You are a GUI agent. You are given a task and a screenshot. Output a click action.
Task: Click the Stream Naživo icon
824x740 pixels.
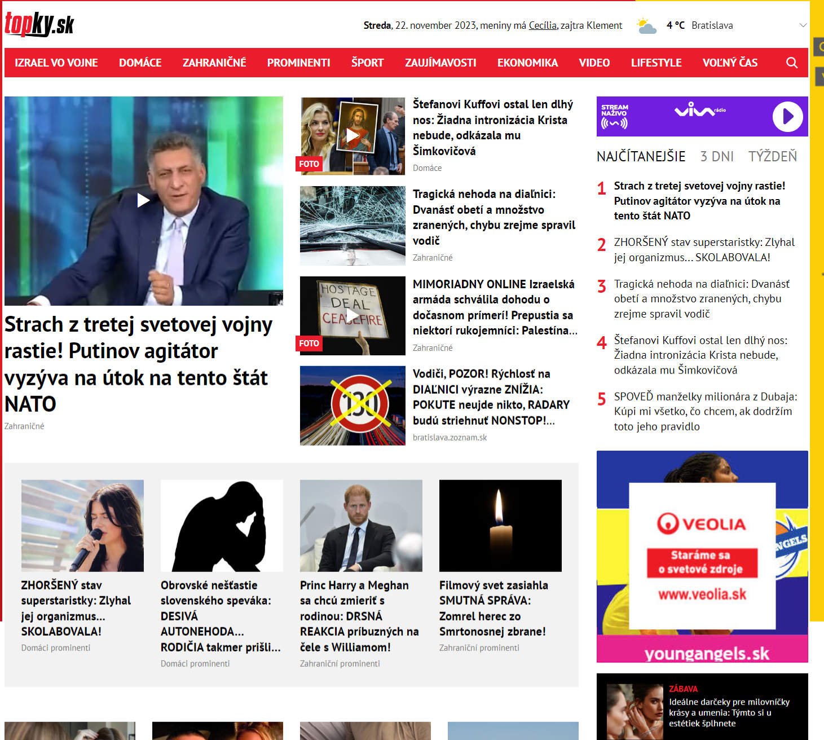(614, 116)
